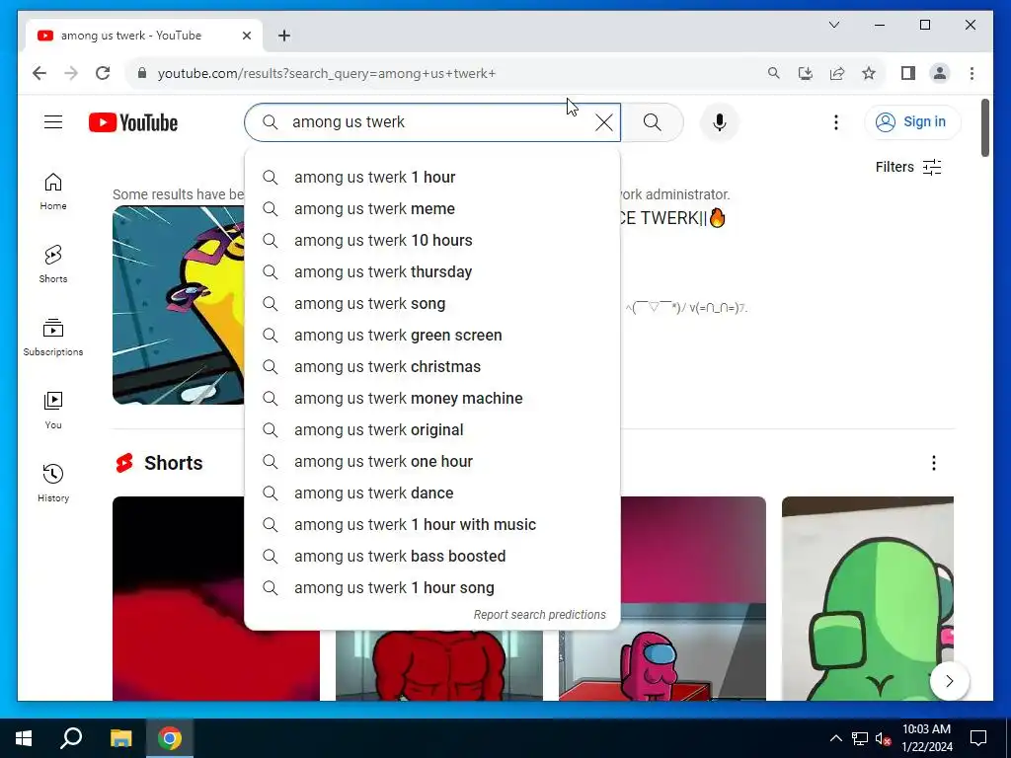Select suggestion among us twerk 10 hours
This screenshot has height=758, width=1011.
point(432,241)
